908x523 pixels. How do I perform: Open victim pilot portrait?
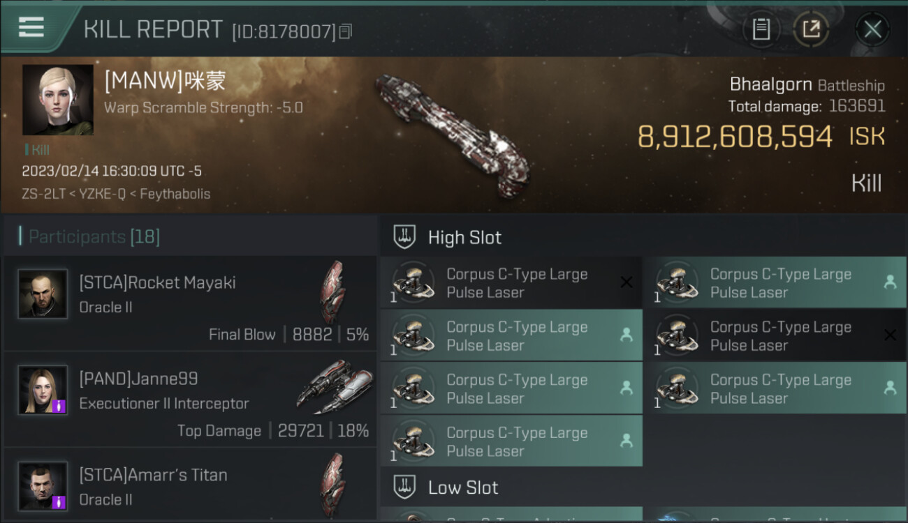[57, 100]
